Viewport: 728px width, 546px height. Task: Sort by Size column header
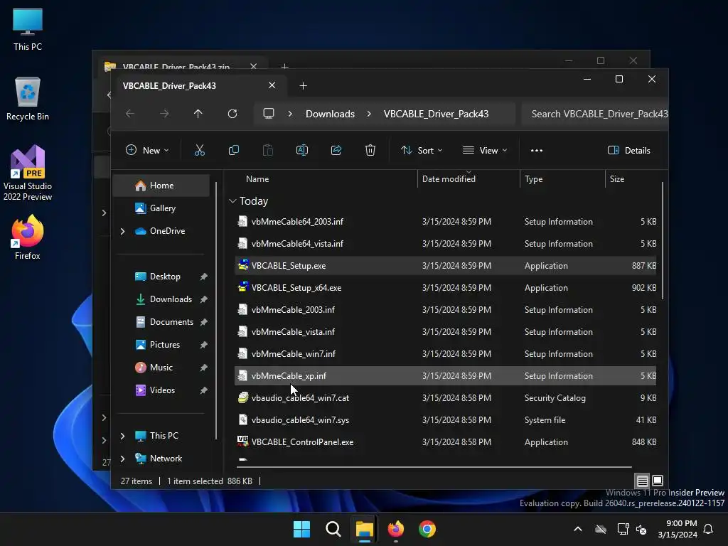[631, 178]
